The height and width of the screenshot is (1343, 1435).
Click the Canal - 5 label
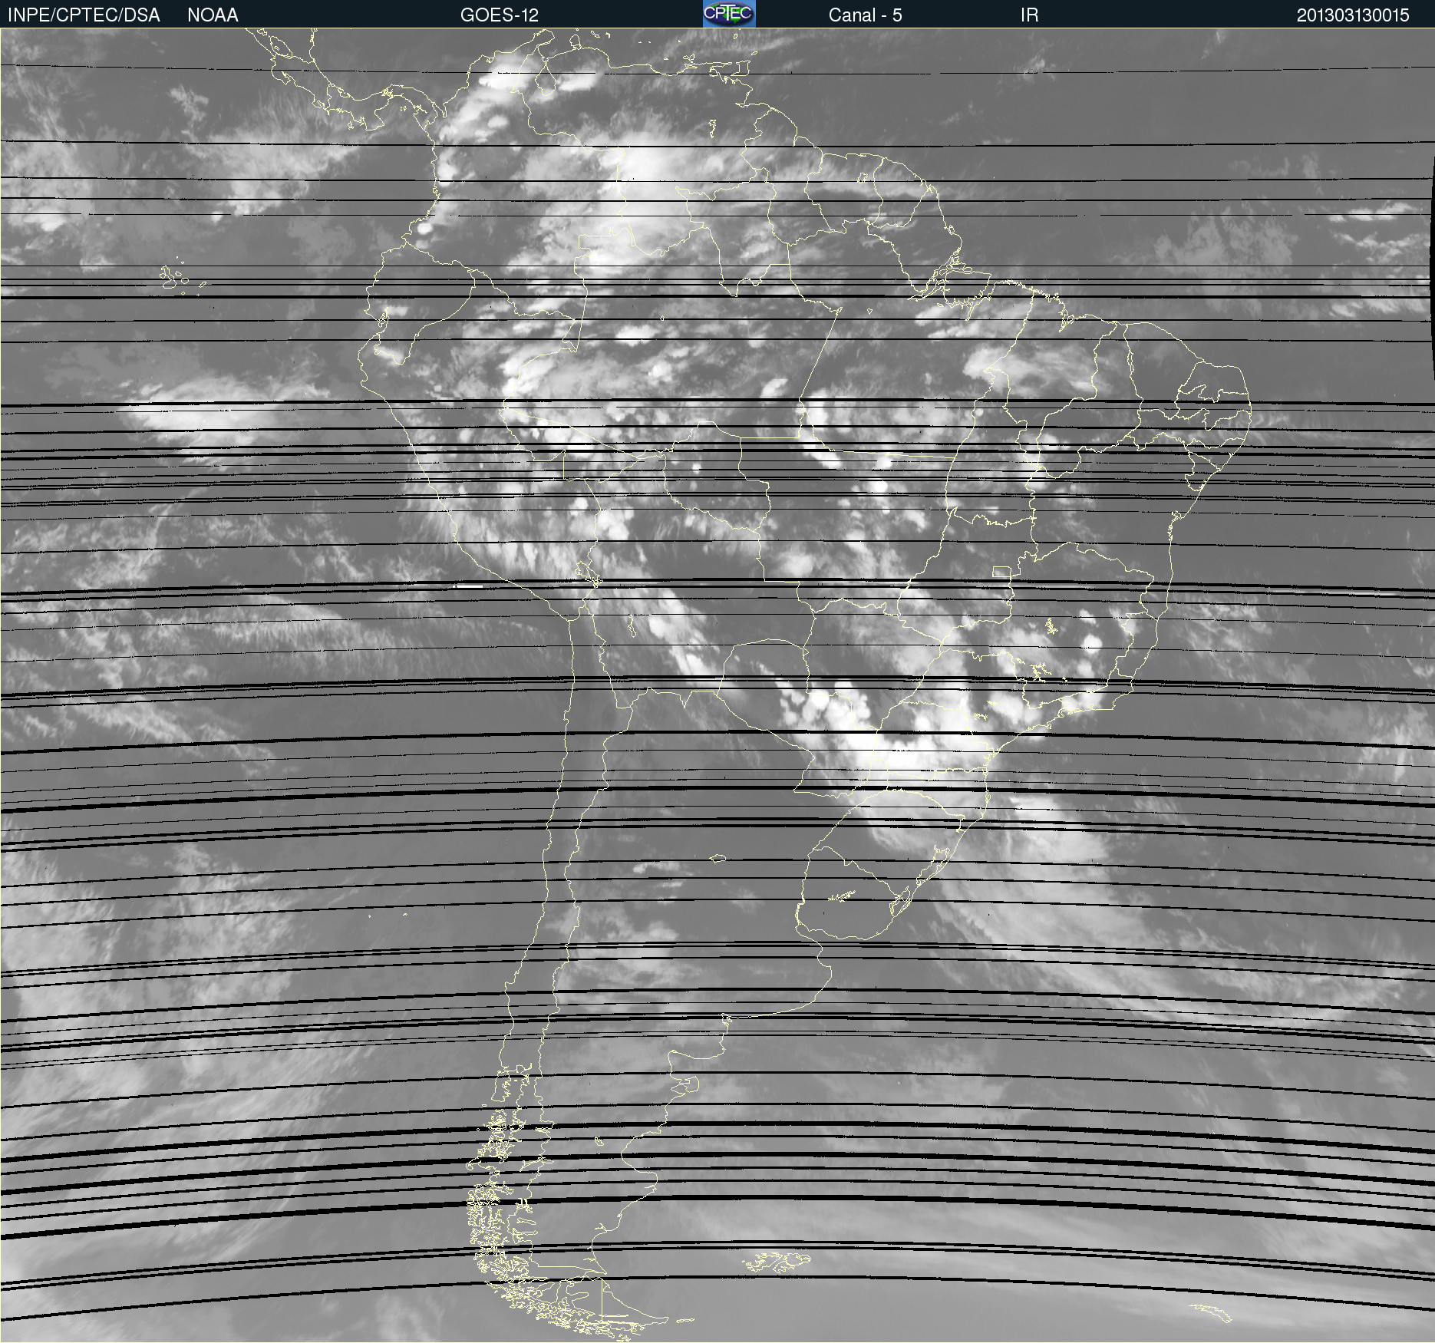865,15
